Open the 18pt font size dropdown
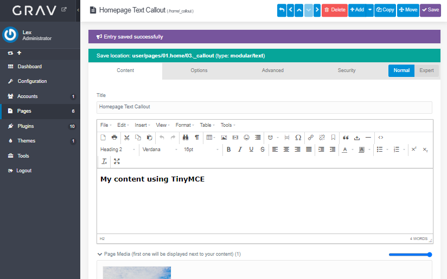This screenshot has height=279, width=447. (x=201, y=150)
